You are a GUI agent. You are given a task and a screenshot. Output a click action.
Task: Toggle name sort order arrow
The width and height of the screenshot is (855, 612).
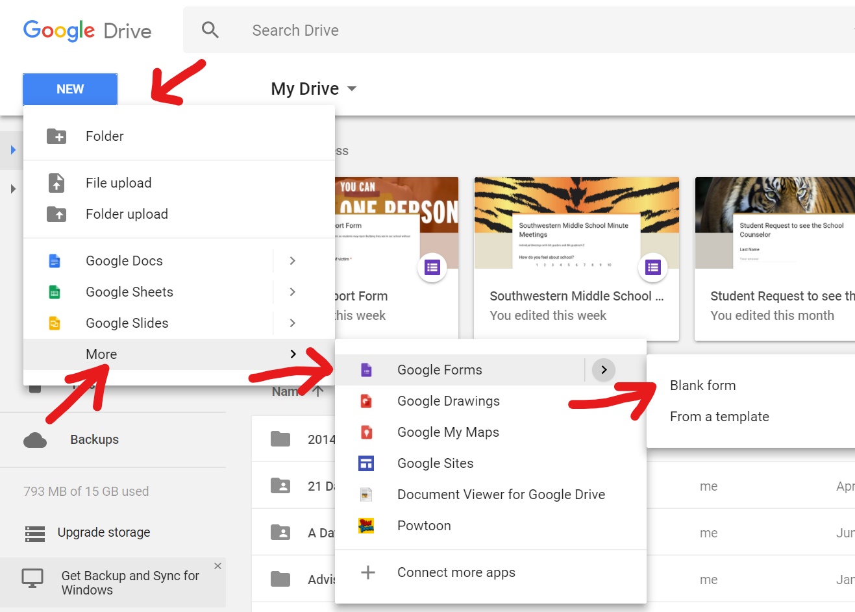pyautogui.click(x=318, y=391)
